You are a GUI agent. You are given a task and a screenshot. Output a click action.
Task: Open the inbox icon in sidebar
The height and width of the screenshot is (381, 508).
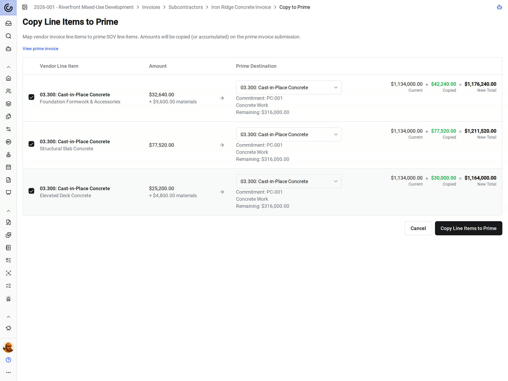(9, 23)
